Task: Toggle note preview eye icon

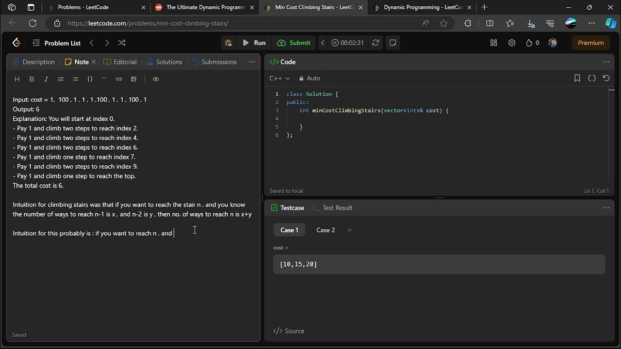Action: coord(156,79)
